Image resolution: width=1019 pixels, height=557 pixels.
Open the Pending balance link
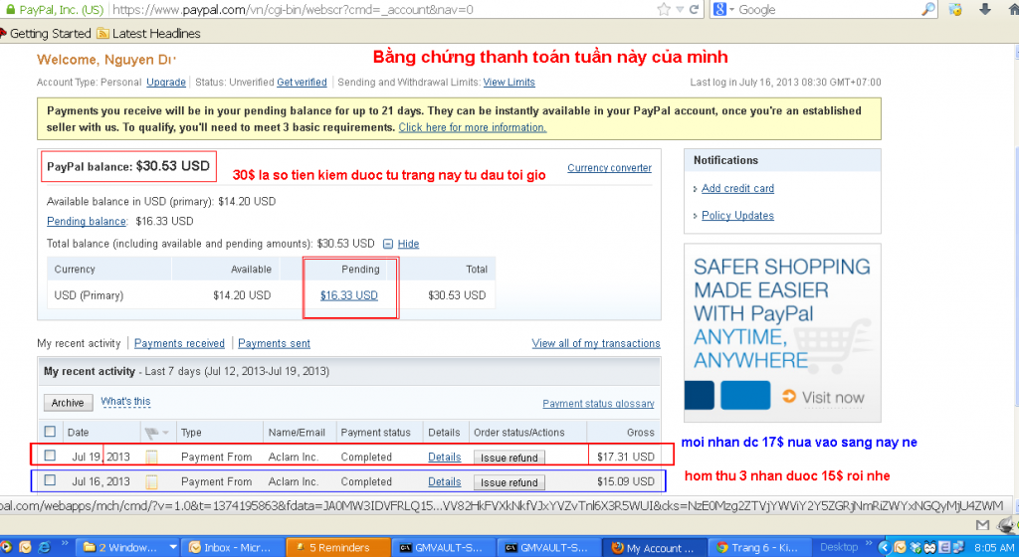pos(87,222)
